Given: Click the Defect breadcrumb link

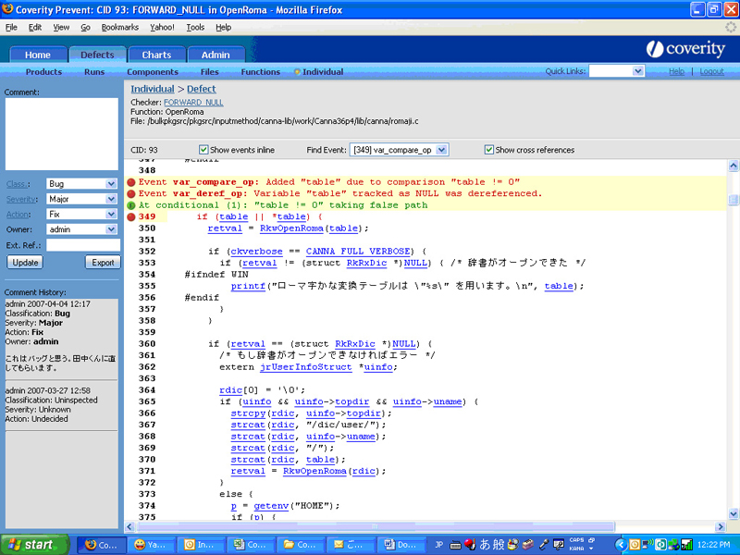Looking at the screenshot, I should (x=201, y=89).
